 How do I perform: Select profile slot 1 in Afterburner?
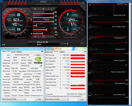click(70, 43)
